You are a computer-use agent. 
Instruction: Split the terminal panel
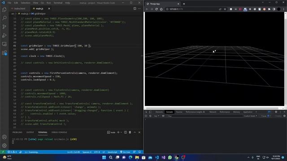pos(126,132)
